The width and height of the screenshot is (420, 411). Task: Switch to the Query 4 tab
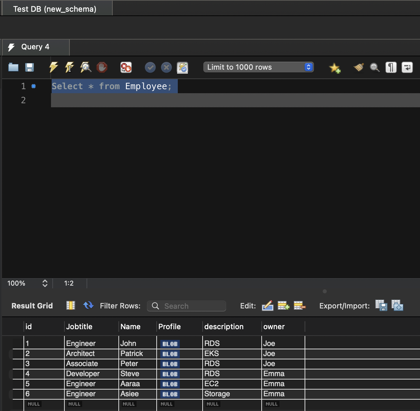(x=35, y=47)
